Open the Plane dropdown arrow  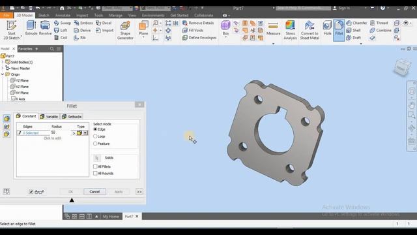(143, 37)
